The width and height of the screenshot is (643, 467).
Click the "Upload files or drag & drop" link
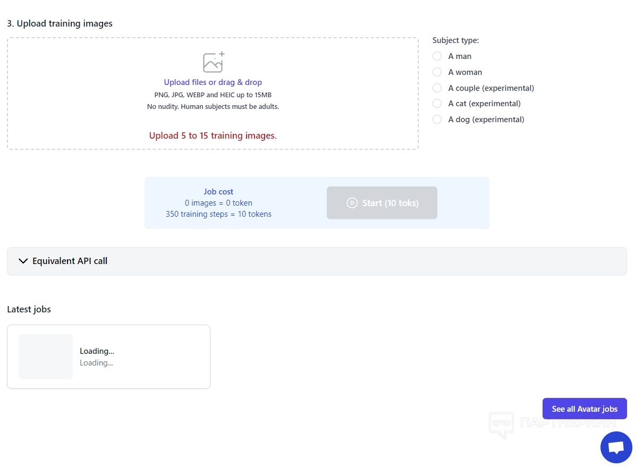[x=213, y=82]
